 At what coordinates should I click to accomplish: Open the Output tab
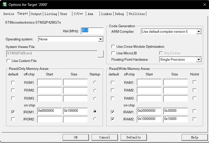(x=36, y=14)
